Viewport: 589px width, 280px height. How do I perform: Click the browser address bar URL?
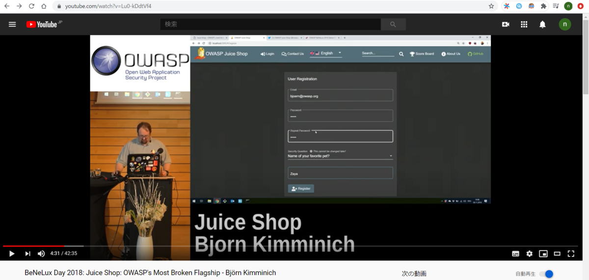(x=108, y=6)
